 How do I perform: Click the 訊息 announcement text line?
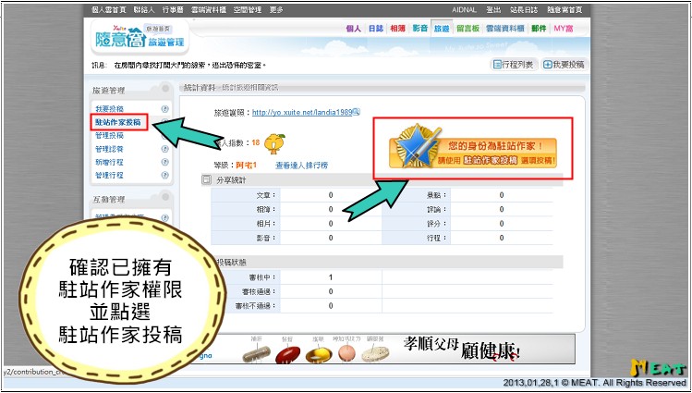click(178, 66)
